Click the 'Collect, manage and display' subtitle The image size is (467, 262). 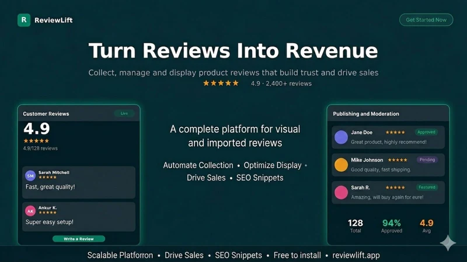(x=233, y=73)
